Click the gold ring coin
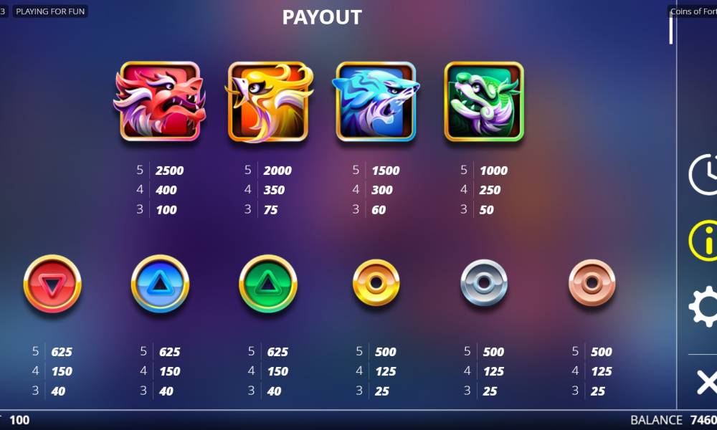This screenshot has height=430, width=717. tap(376, 283)
